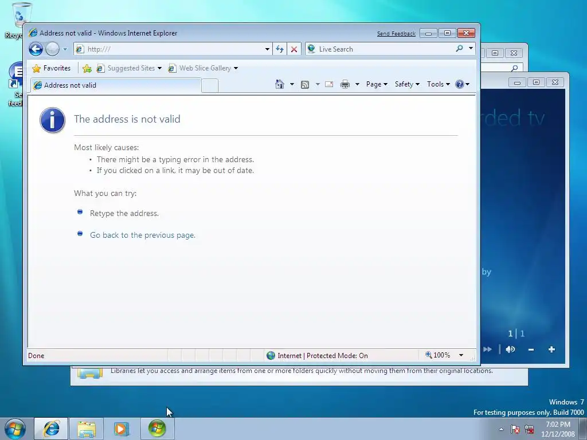Image resolution: width=587 pixels, height=440 pixels.
Task: Open the Windows Start orb
Action: [14, 429]
